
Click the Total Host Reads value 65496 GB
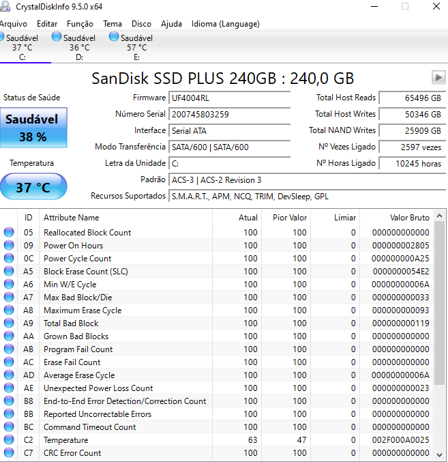pyautogui.click(x=413, y=98)
